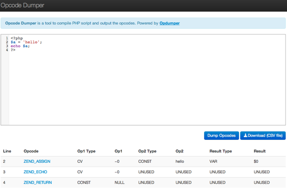Screen dimensions: 287x190
Task: Click the 'Op1 Type' column header
Action: coord(87,151)
